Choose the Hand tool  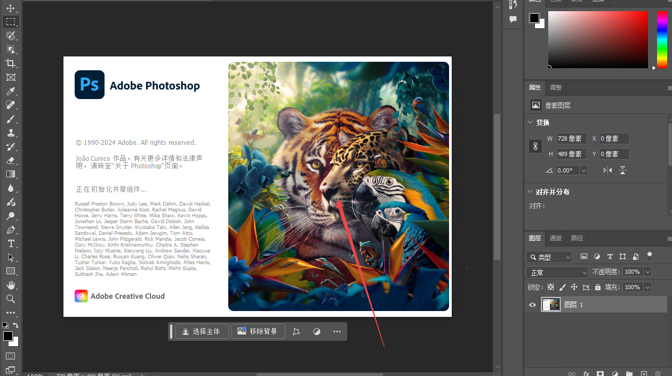(11, 285)
